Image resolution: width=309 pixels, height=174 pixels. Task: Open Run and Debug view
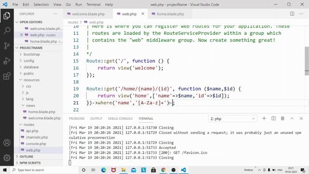pos(7,61)
